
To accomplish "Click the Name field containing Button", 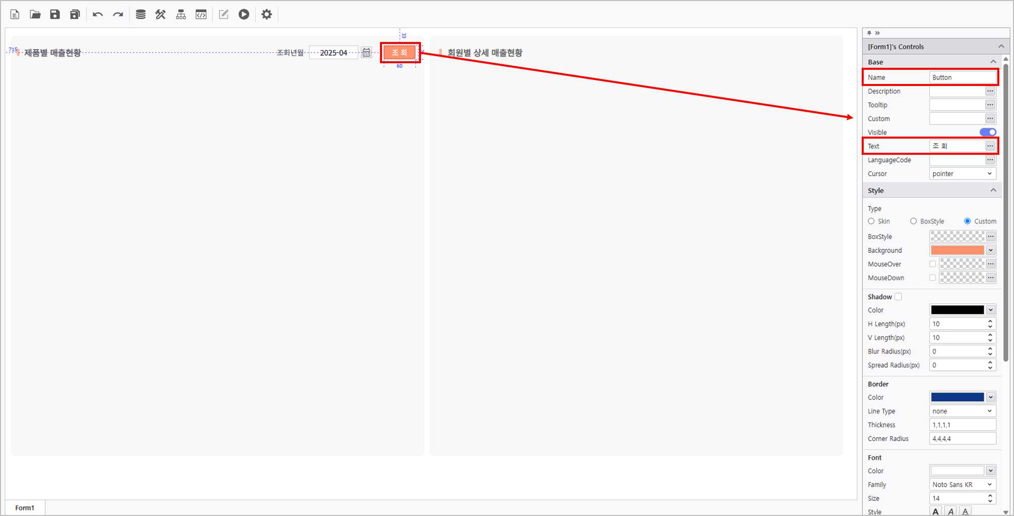I will 962,77.
